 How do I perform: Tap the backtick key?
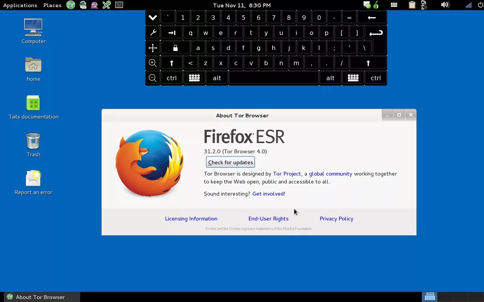168,17
